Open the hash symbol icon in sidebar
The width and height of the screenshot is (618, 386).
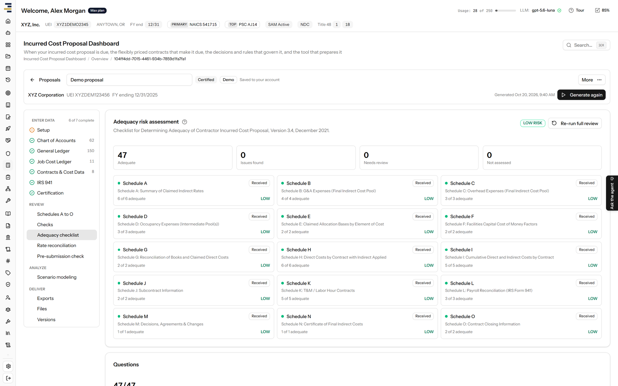8,261
